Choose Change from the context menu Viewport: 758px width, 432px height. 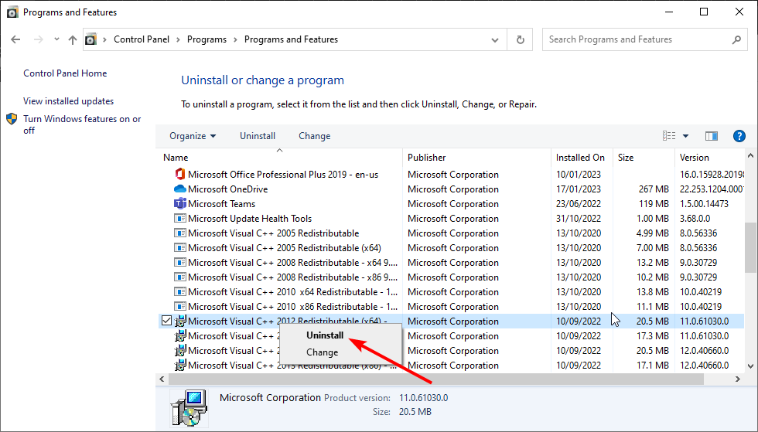click(322, 352)
